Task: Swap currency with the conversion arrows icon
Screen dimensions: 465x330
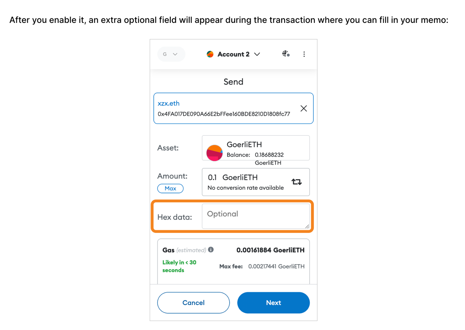Action: pos(296,182)
